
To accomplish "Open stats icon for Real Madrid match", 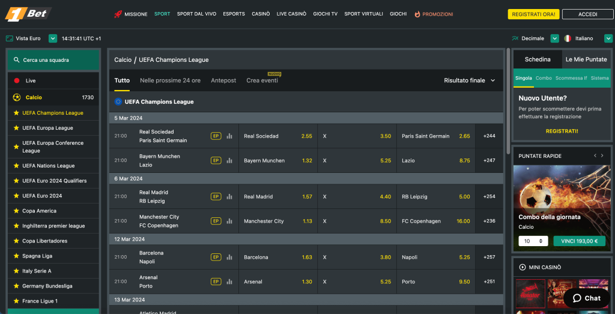I will [x=229, y=196].
